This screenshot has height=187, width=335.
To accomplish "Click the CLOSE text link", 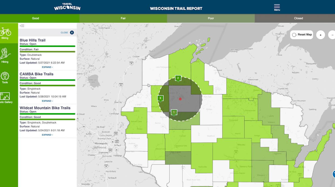I will [64, 33].
